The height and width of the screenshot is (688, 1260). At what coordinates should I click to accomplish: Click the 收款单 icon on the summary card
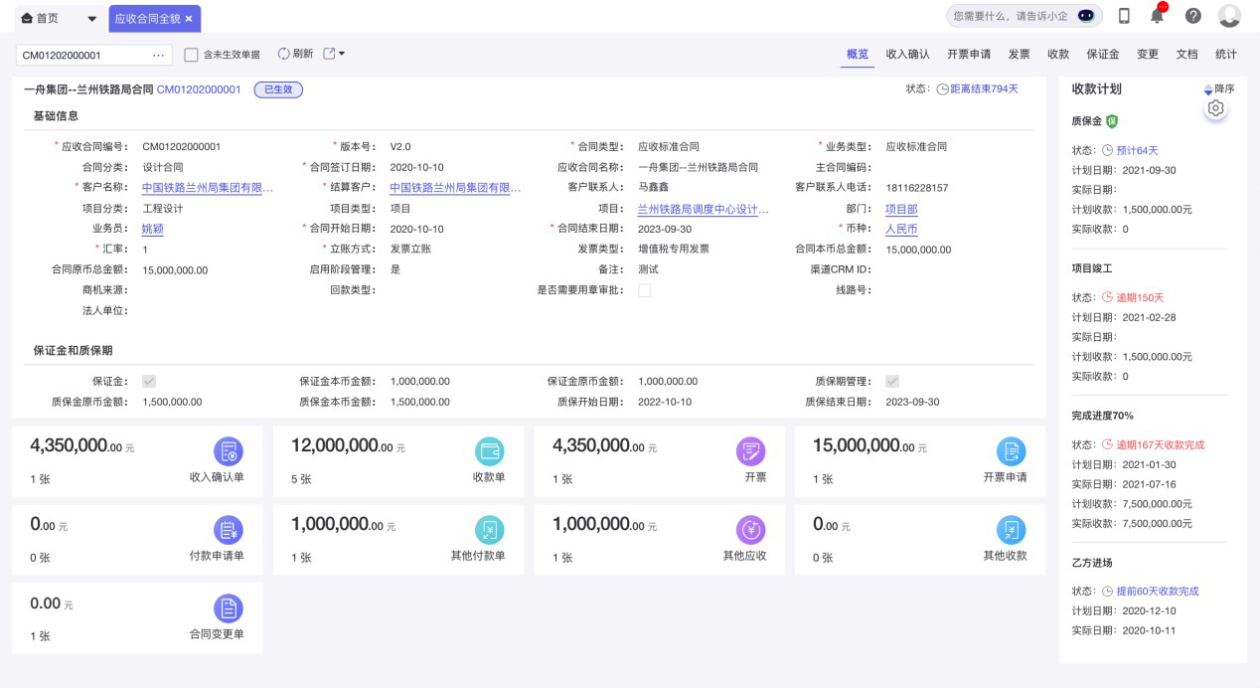point(489,451)
